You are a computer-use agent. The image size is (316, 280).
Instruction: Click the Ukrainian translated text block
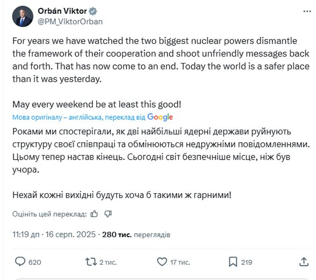[161, 163]
